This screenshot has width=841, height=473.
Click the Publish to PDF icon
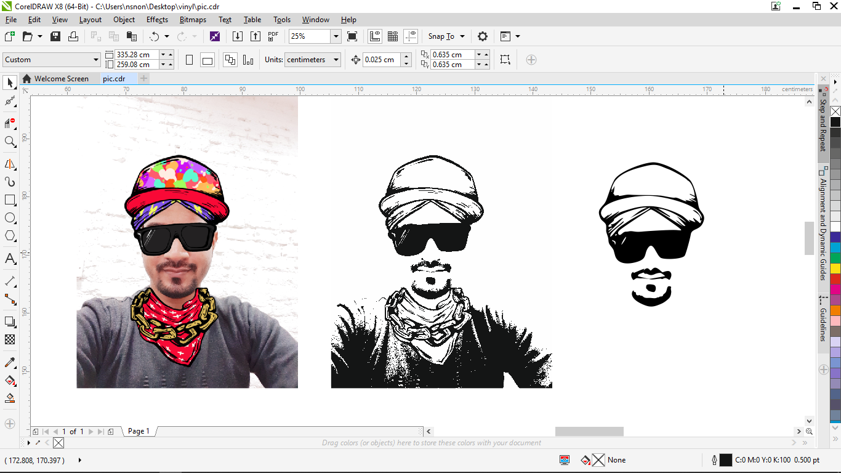(273, 36)
